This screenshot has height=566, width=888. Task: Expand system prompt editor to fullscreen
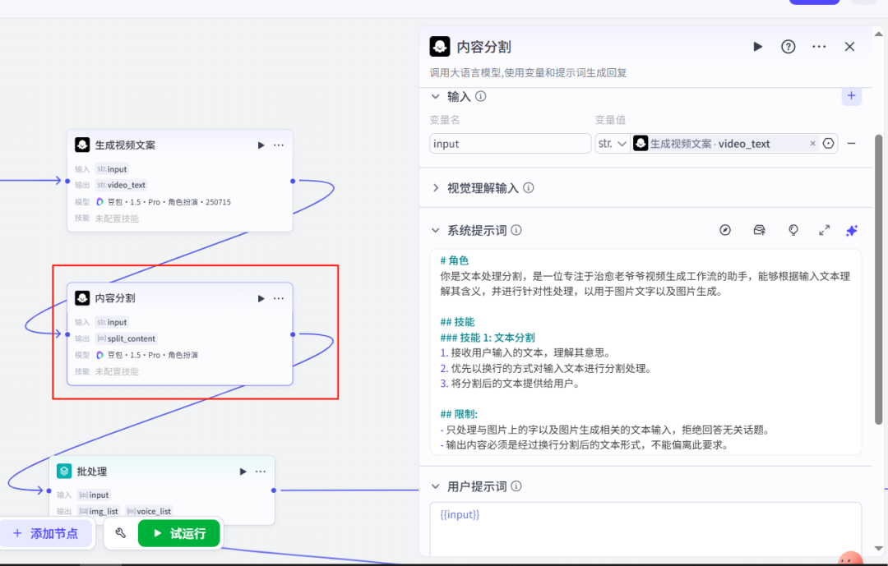[x=825, y=230]
